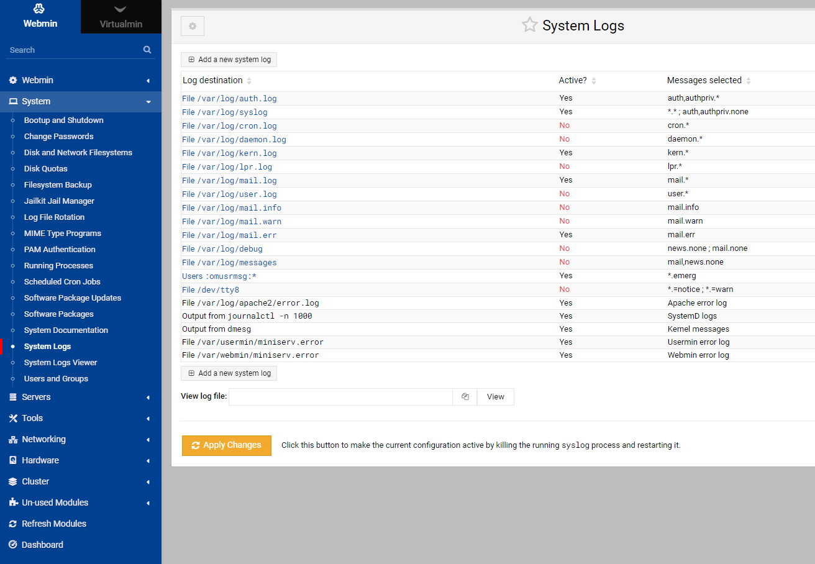
Task: Click the Cluster layers icon
Action: click(13, 481)
